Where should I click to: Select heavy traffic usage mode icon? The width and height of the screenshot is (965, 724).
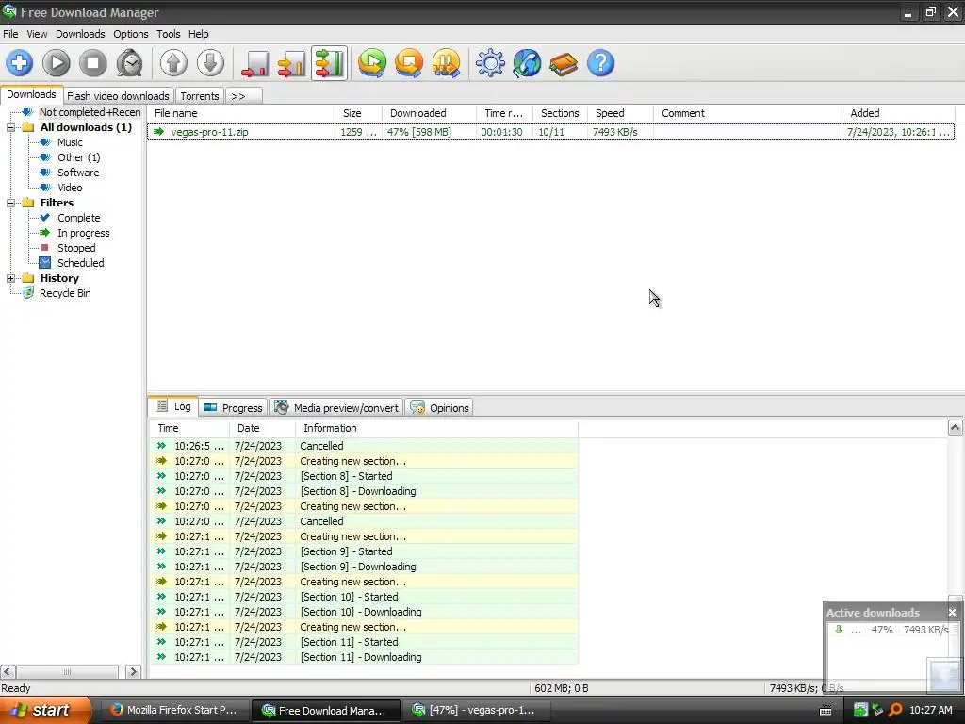(x=329, y=63)
